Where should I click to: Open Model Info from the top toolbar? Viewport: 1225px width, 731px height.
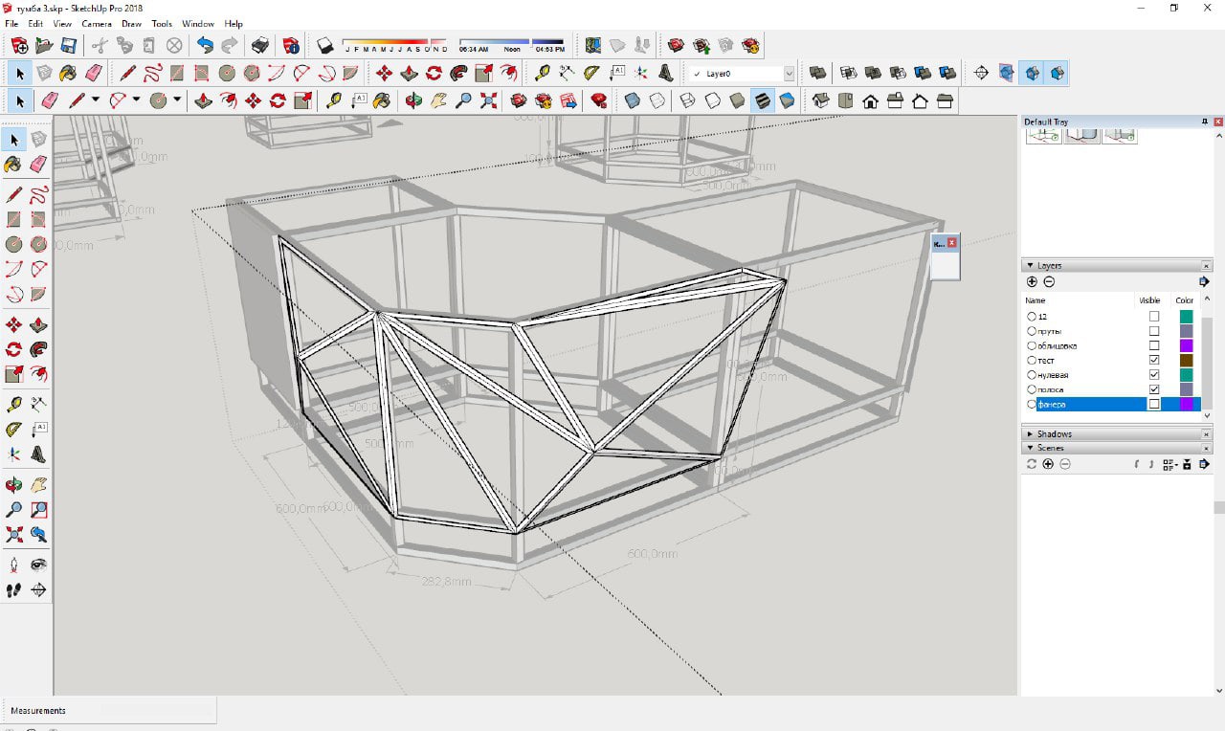click(291, 45)
